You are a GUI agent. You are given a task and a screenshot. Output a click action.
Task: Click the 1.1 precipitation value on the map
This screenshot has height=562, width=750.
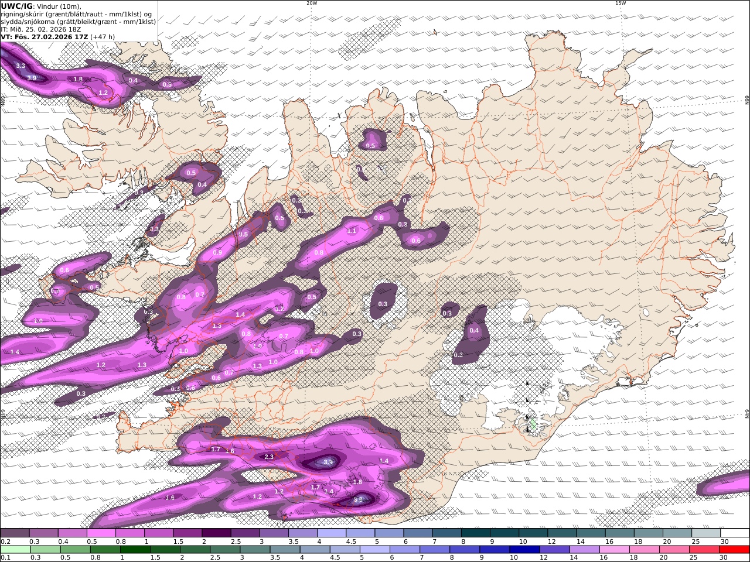tap(352, 231)
